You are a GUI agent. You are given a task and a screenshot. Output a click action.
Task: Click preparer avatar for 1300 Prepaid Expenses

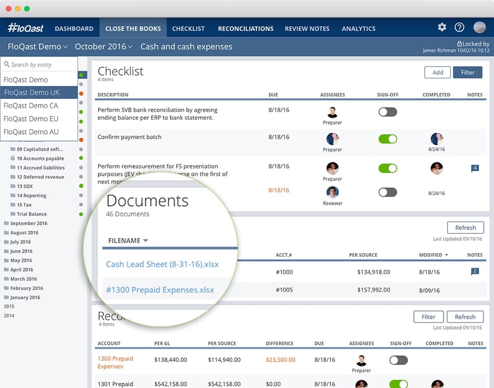coord(361,360)
